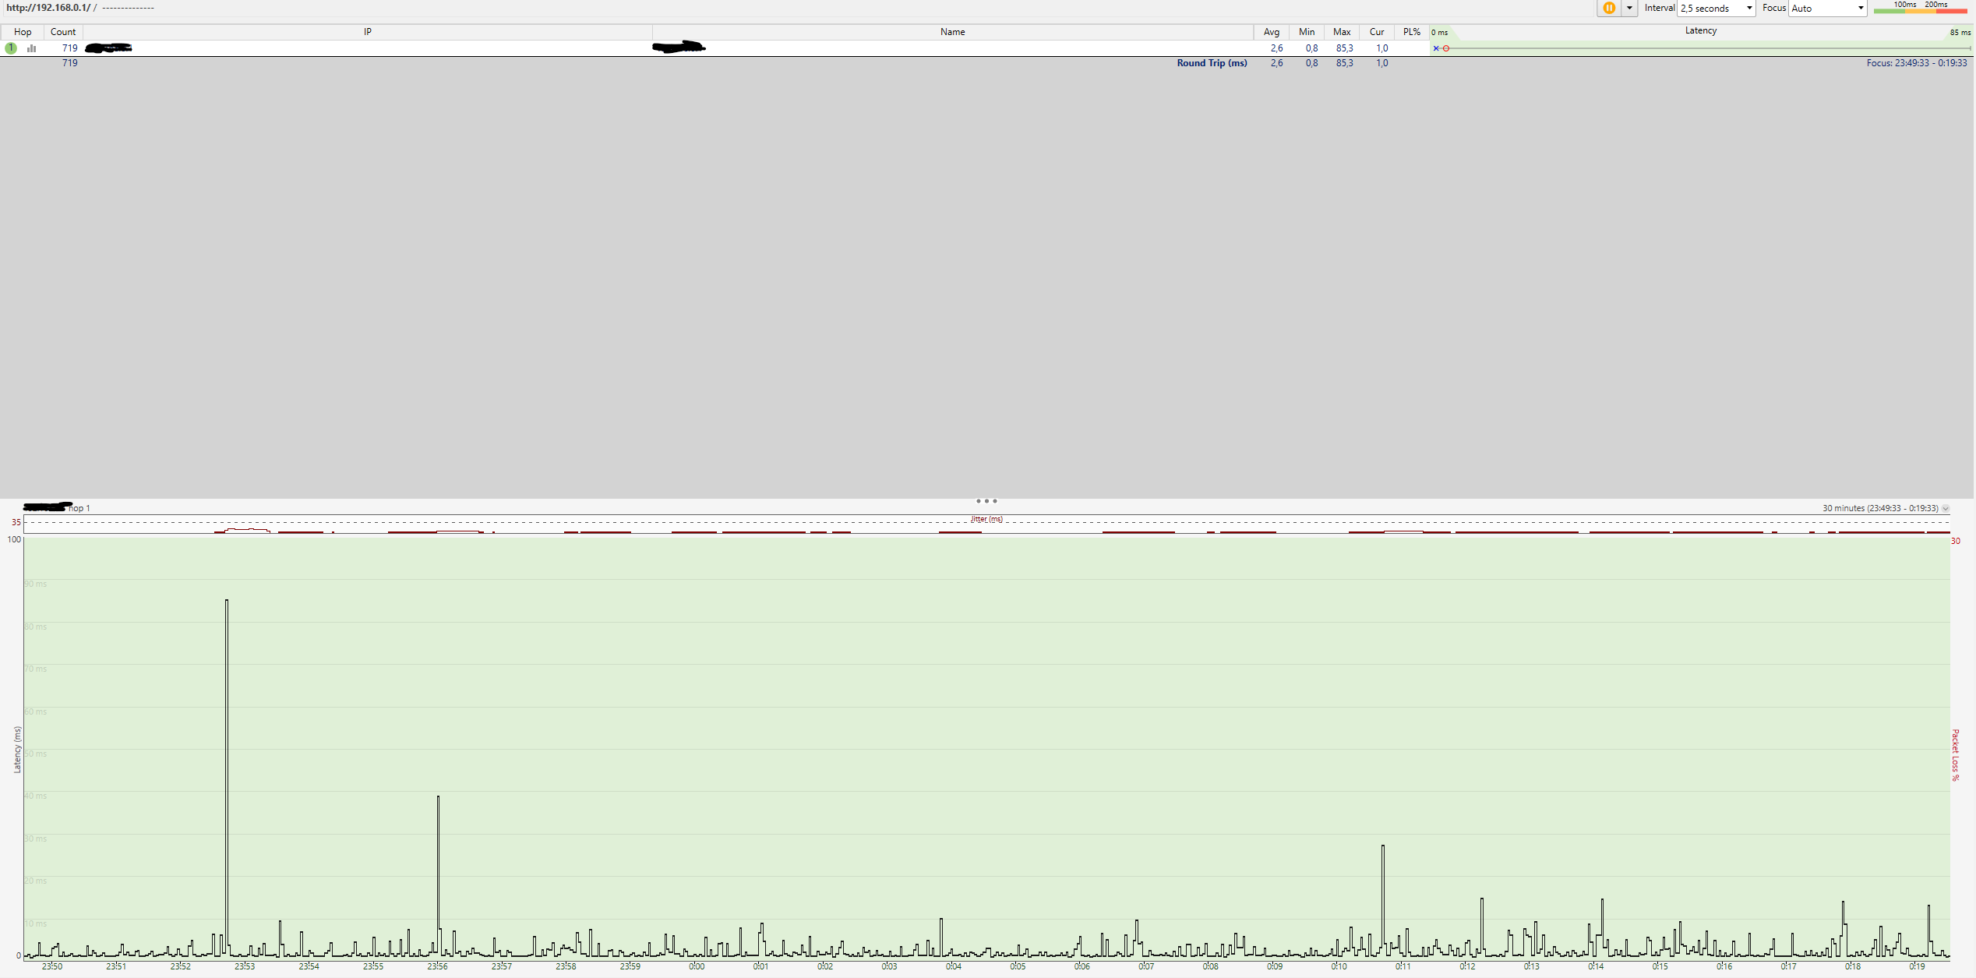Click the IP column header

click(367, 32)
